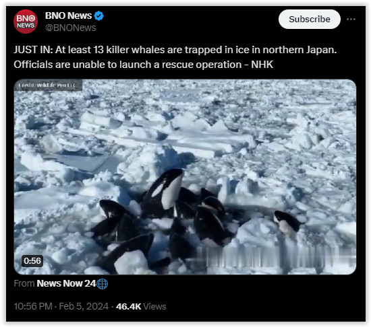Click the word 'From' before the source name

24,283
